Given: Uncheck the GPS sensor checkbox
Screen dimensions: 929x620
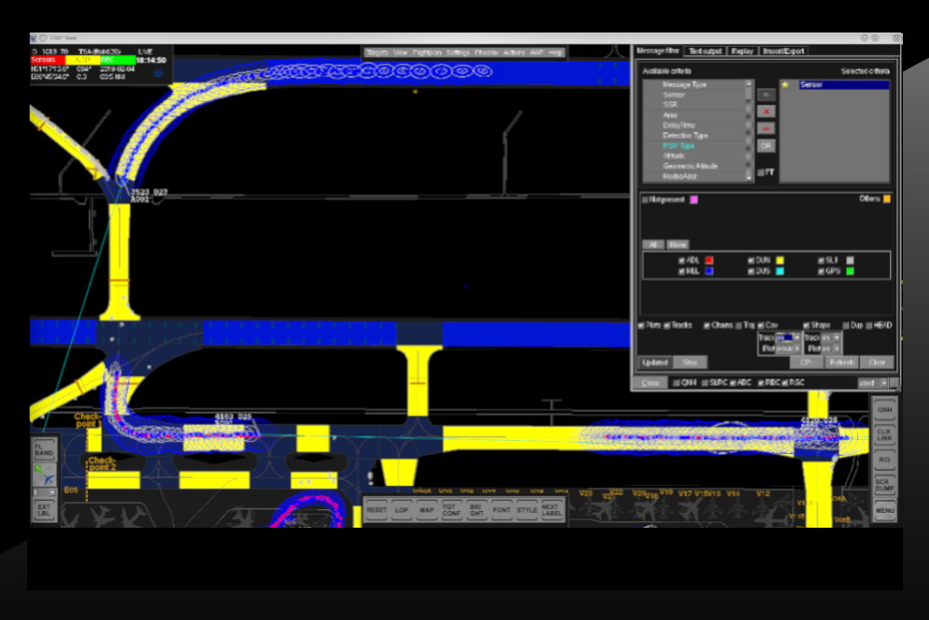Looking at the screenshot, I should [821, 271].
